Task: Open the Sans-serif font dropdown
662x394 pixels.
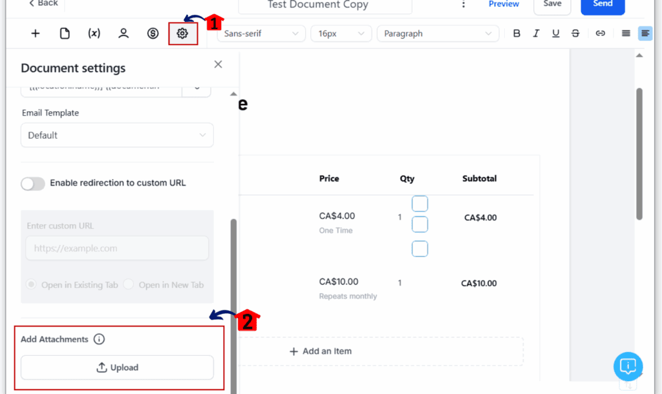Action: coord(261,34)
